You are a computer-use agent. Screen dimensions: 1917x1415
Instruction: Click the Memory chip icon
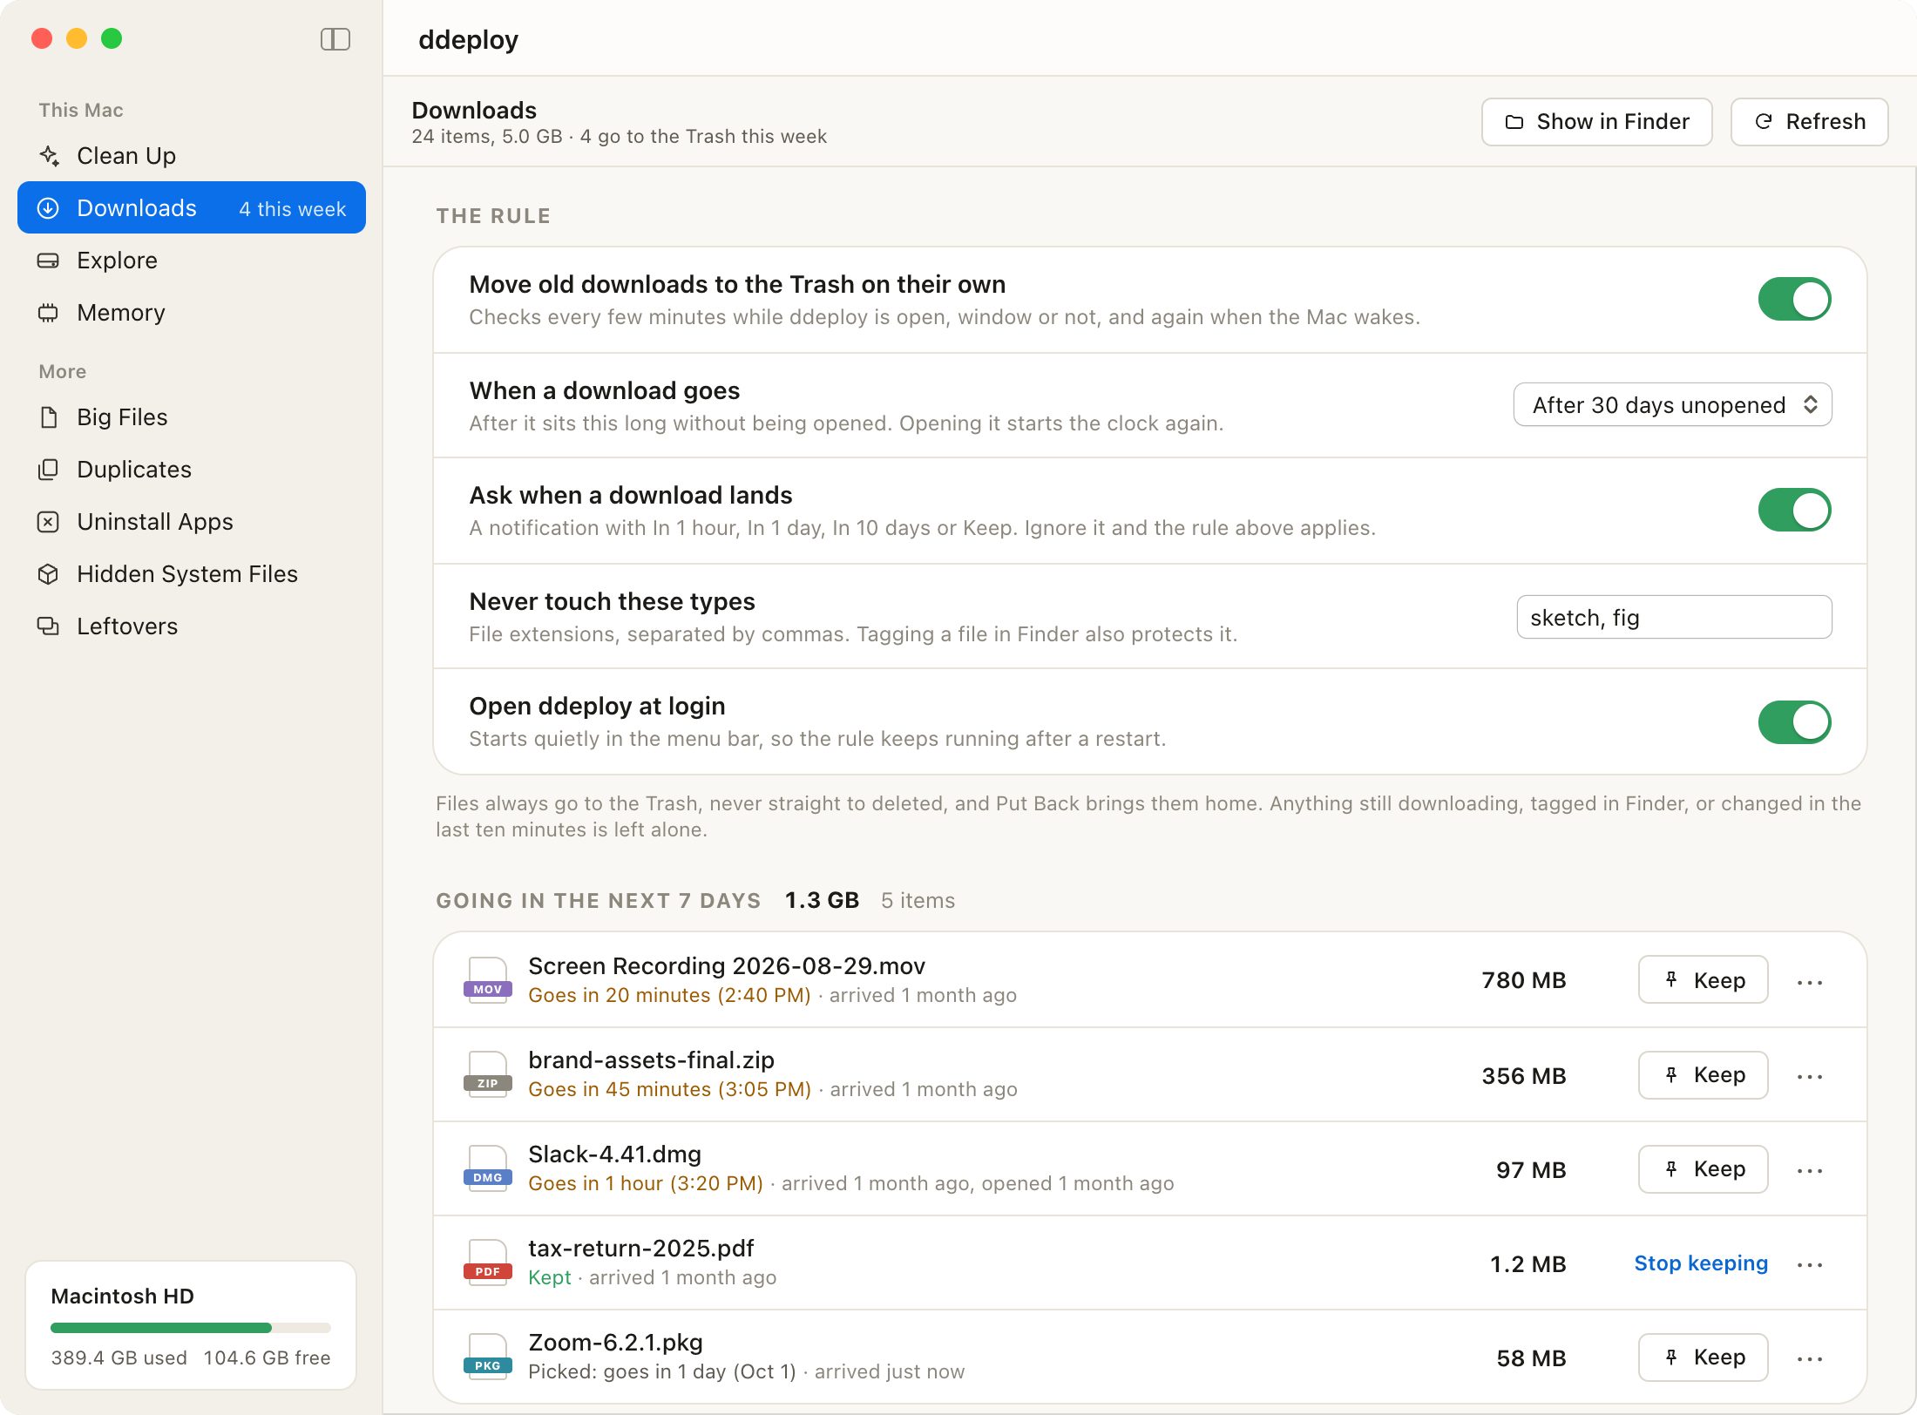[x=49, y=313]
